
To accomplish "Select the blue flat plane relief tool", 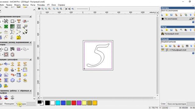I will [x=6, y=64].
